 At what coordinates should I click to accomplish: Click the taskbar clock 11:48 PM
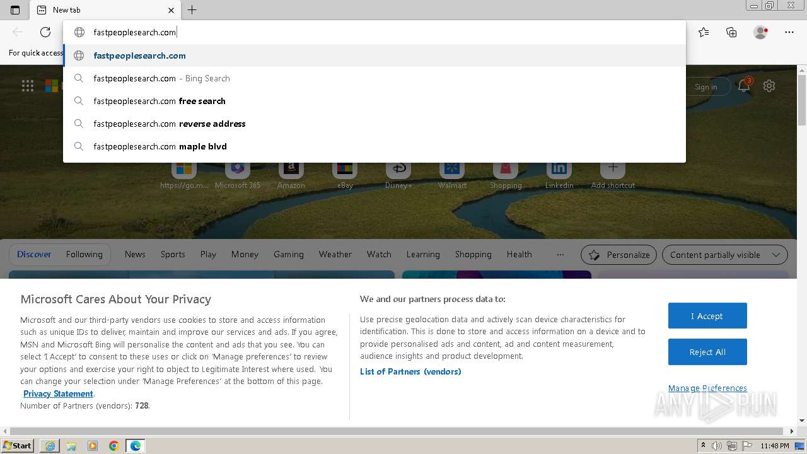(x=775, y=446)
